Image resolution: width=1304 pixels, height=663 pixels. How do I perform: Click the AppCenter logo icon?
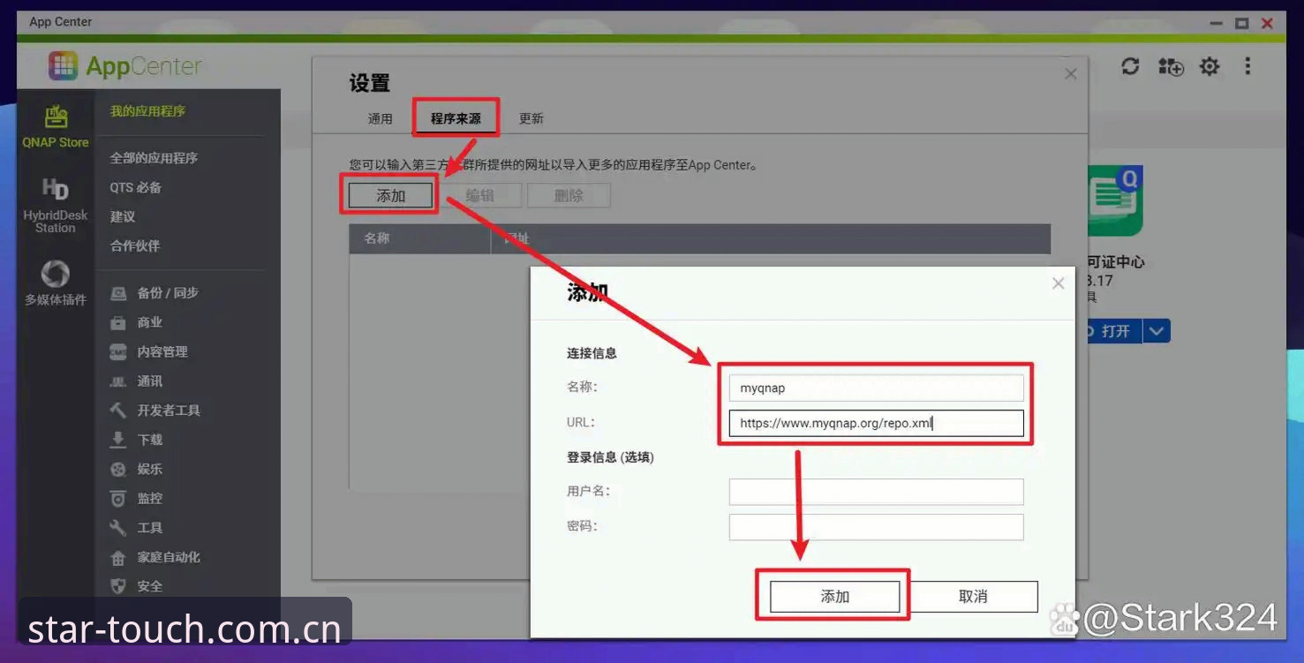[64, 66]
